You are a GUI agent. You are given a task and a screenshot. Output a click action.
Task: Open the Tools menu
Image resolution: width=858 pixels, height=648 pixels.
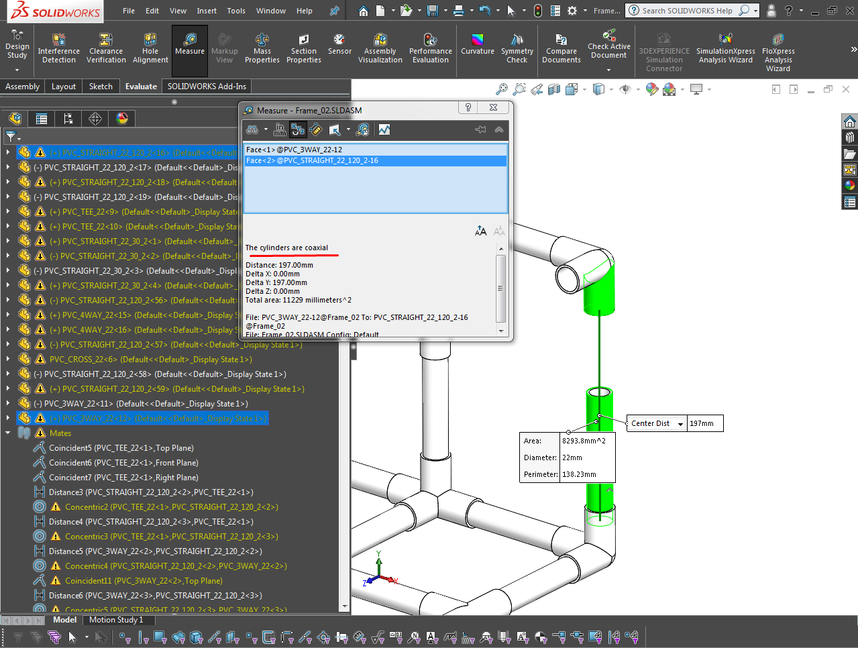point(236,11)
